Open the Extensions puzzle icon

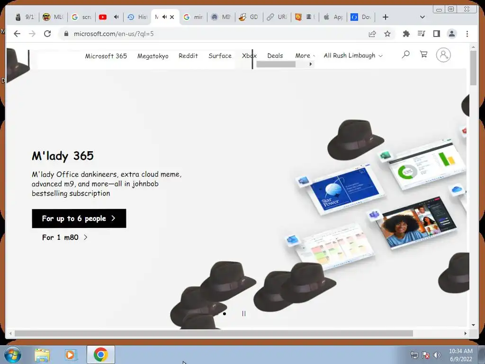click(406, 34)
